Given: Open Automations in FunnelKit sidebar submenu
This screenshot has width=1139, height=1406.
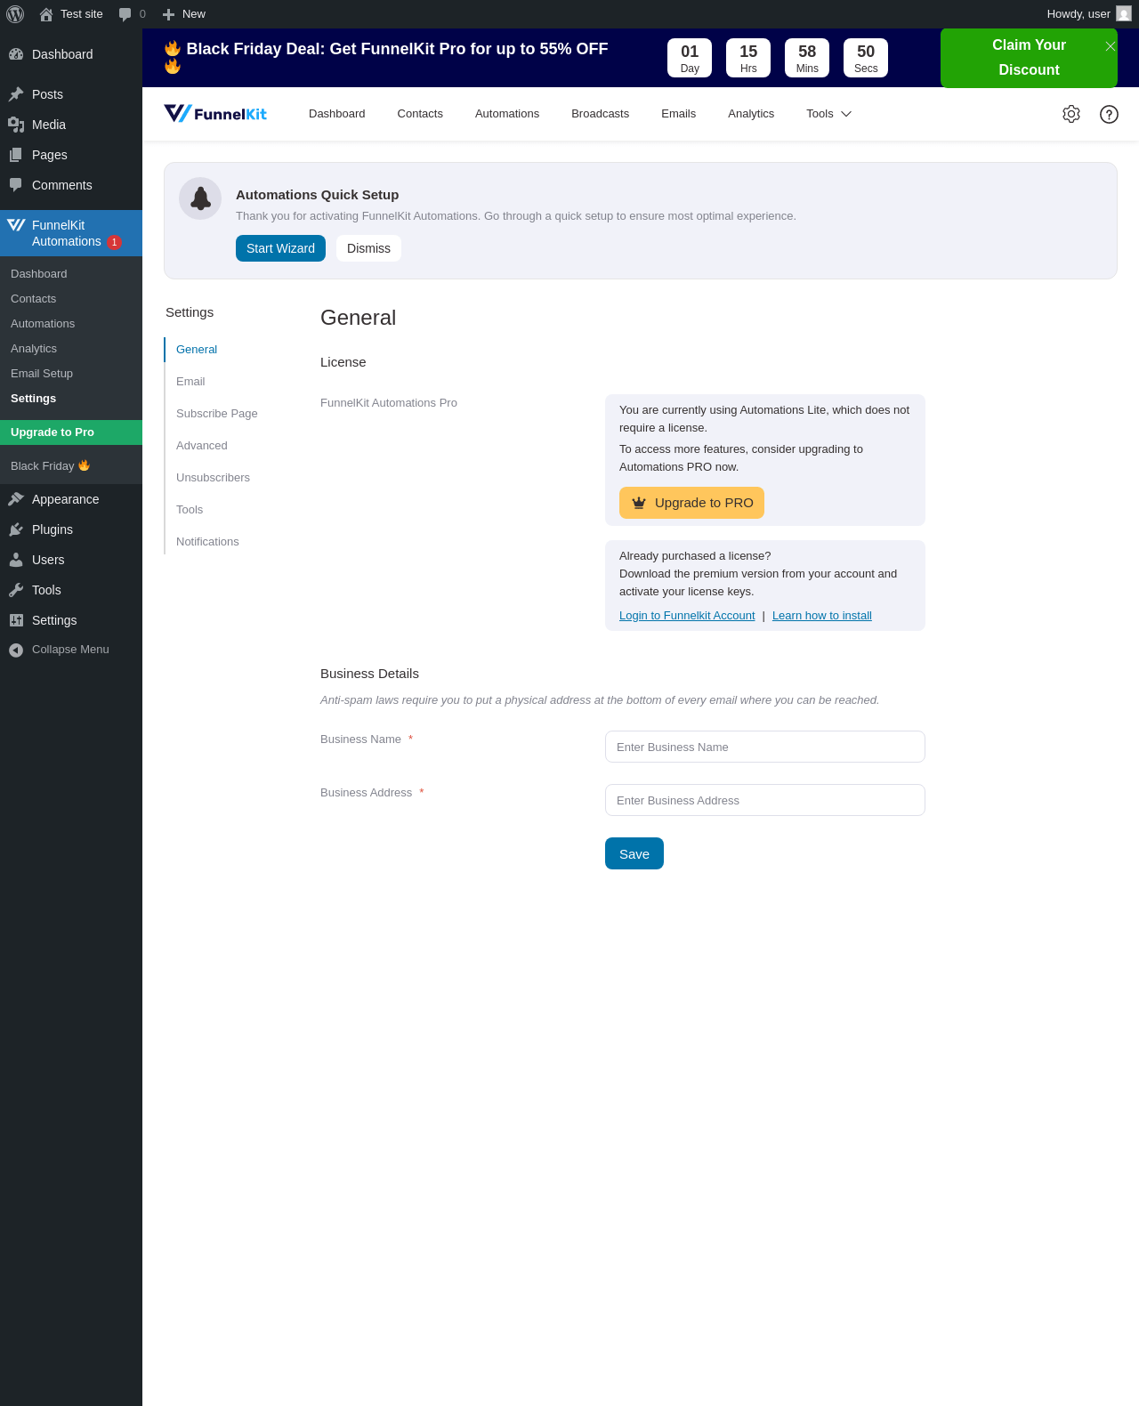Looking at the screenshot, I should pyautogui.click(x=71, y=324).
